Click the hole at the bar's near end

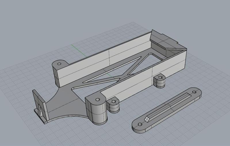pyautogui.click(x=140, y=124)
